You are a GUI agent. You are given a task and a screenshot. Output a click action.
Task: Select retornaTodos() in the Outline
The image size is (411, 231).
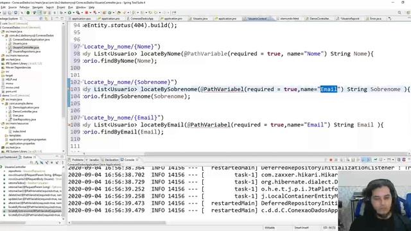[x=17, y=183]
